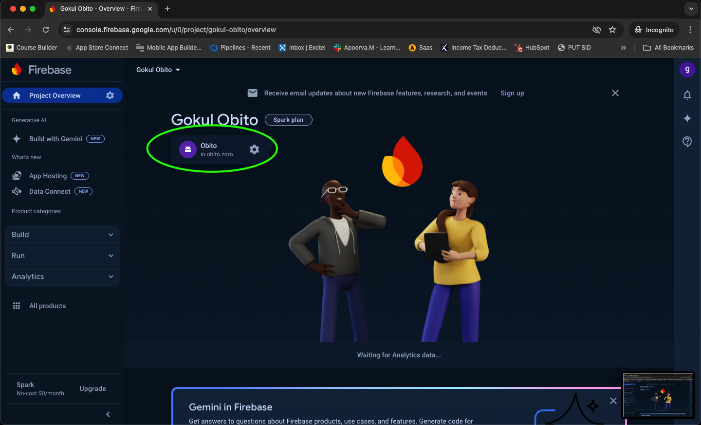Open Gemini sparkle icon in right rail
Screen dimensions: 701x425
(687, 118)
